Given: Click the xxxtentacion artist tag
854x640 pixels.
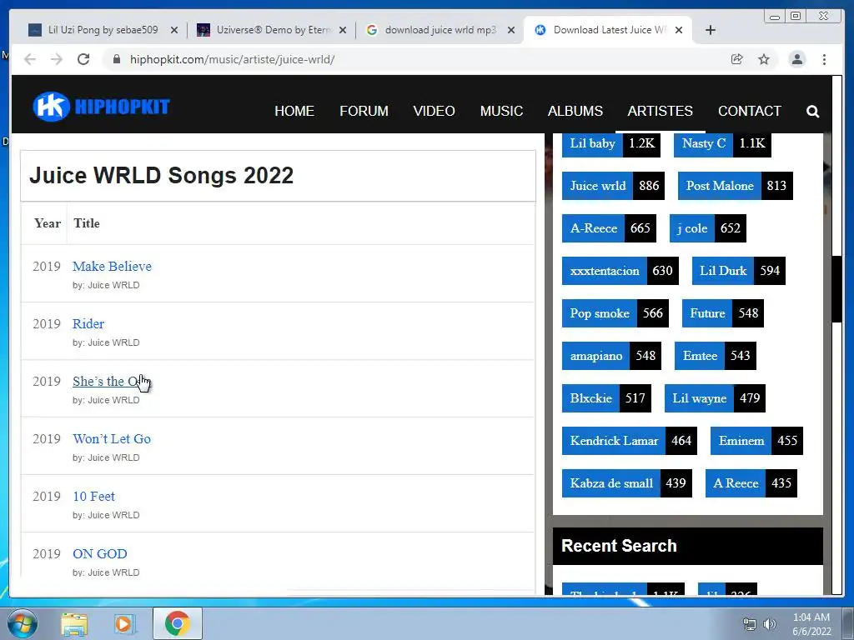Looking at the screenshot, I should (620, 271).
